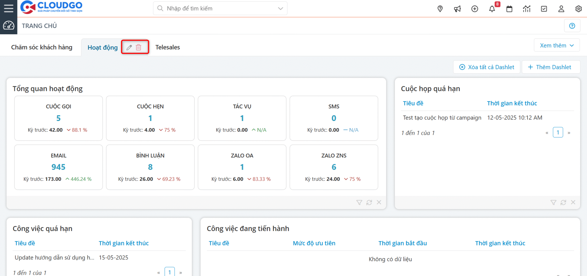Open Update hướng dẫn sử dụng task row
The image size is (587, 276).
click(99, 257)
